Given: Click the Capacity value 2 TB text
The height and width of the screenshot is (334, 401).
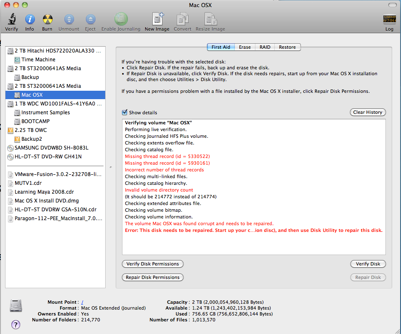Looking at the screenshot, I should [228, 302].
